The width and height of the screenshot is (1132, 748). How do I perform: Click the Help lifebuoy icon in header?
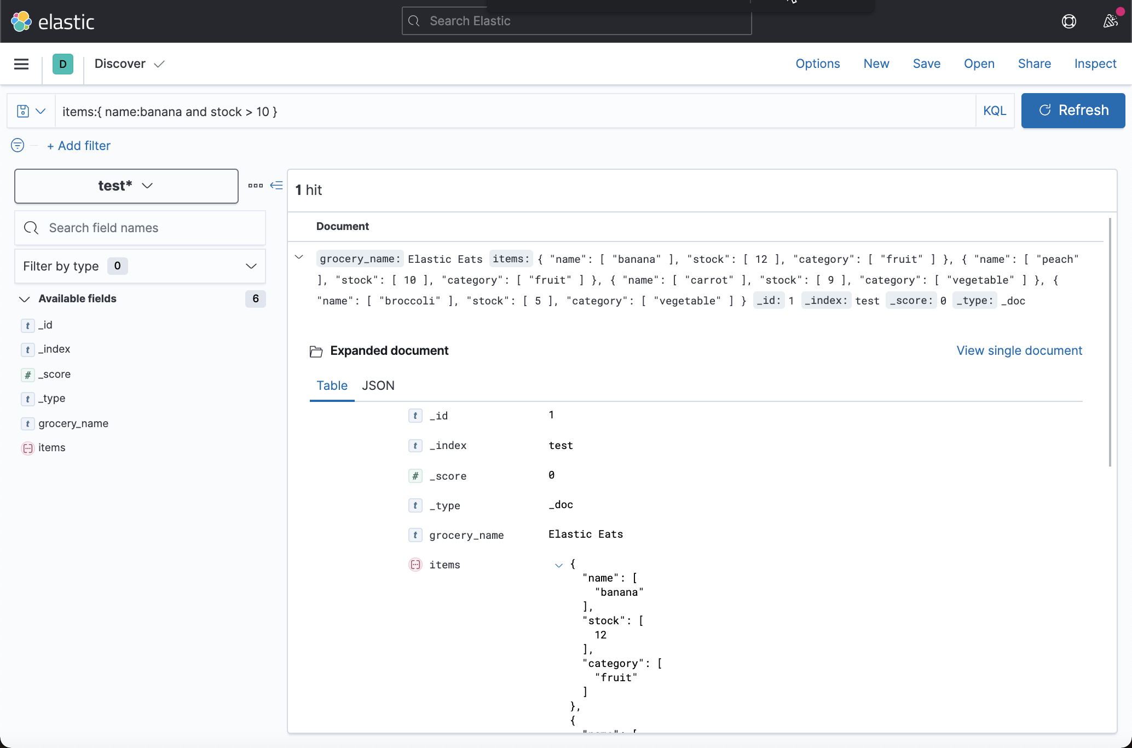click(1069, 21)
